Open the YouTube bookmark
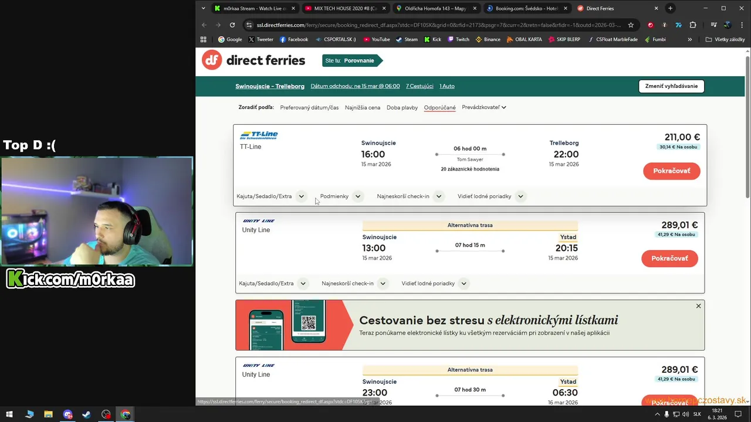The width and height of the screenshot is (751, 422). 376,39
